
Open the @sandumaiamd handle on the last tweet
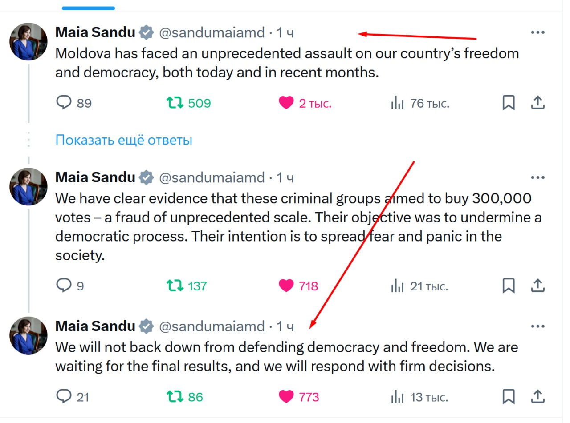pyautogui.click(x=212, y=326)
